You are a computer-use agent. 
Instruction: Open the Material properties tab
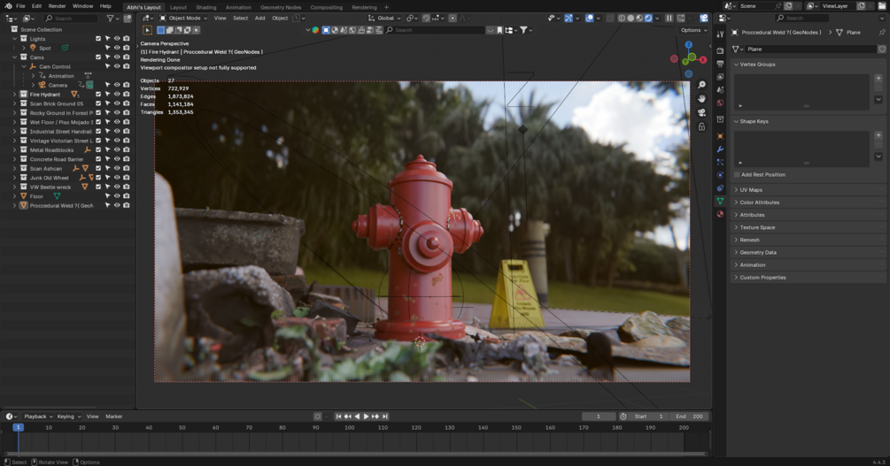pos(720,214)
